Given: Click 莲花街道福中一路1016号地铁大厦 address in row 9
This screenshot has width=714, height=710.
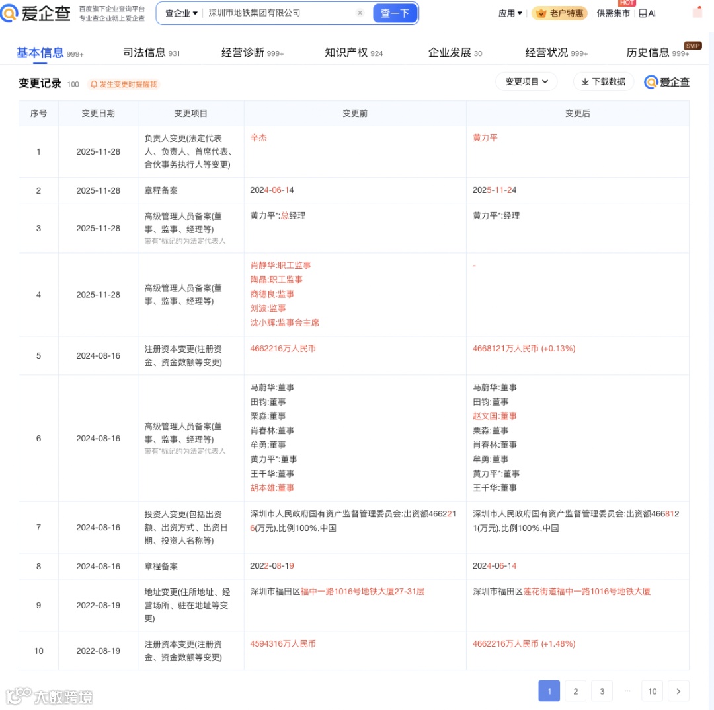Looking at the screenshot, I should tap(586, 592).
